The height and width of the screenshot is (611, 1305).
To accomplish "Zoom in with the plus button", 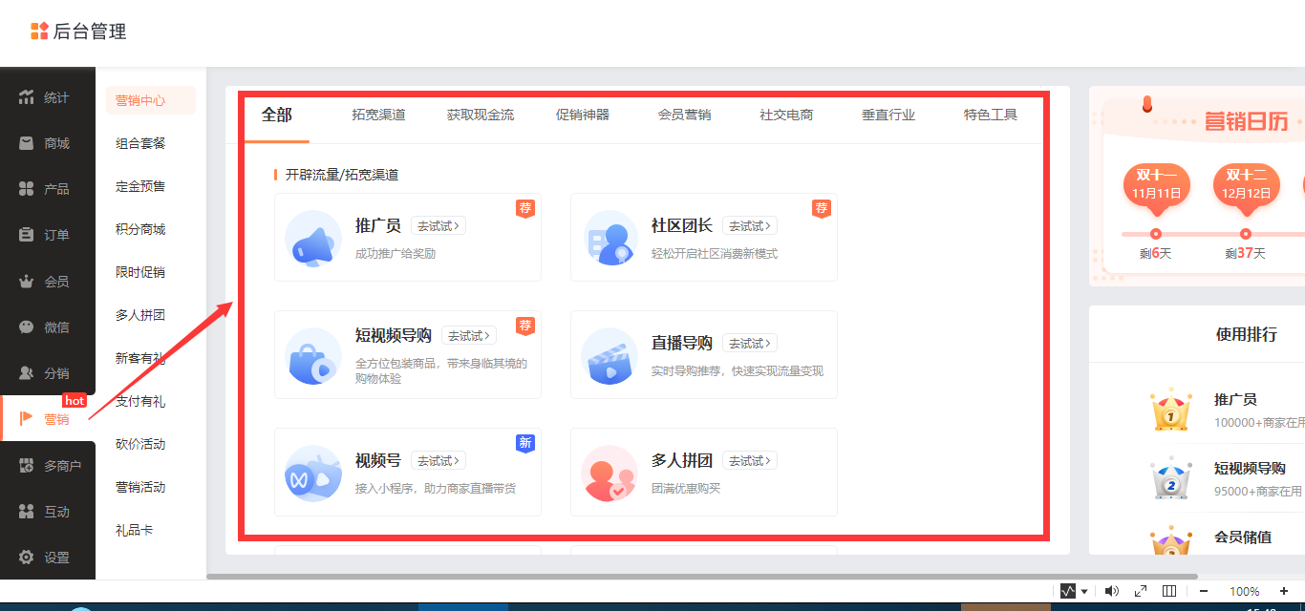I will point(1283,591).
